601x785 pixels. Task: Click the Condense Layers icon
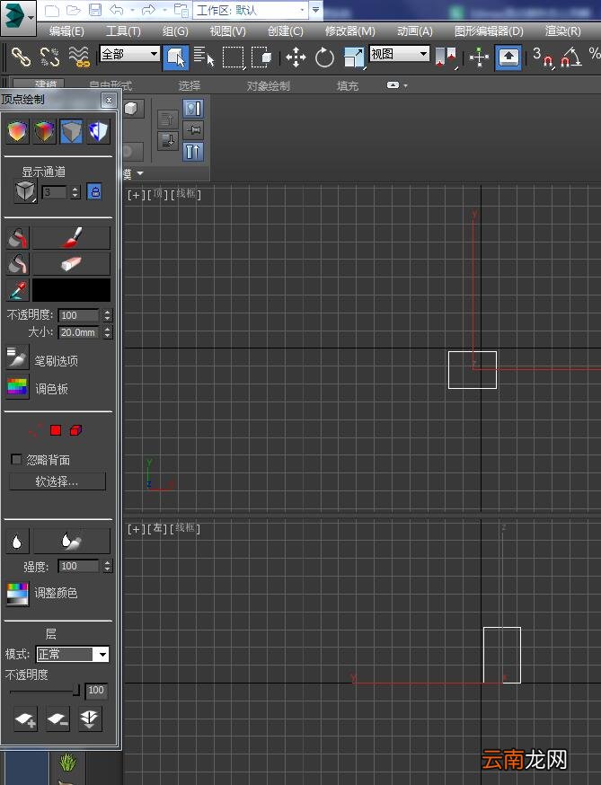[x=90, y=719]
